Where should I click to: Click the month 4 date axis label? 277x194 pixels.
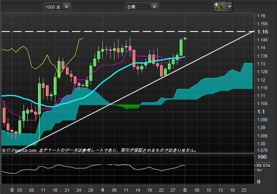click(x=102, y=190)
